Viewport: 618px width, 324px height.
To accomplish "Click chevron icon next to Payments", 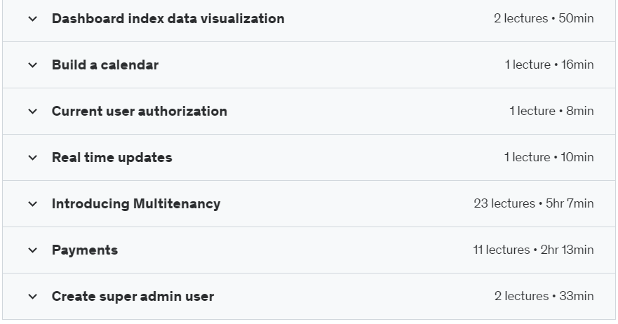I will coord(33,250).
